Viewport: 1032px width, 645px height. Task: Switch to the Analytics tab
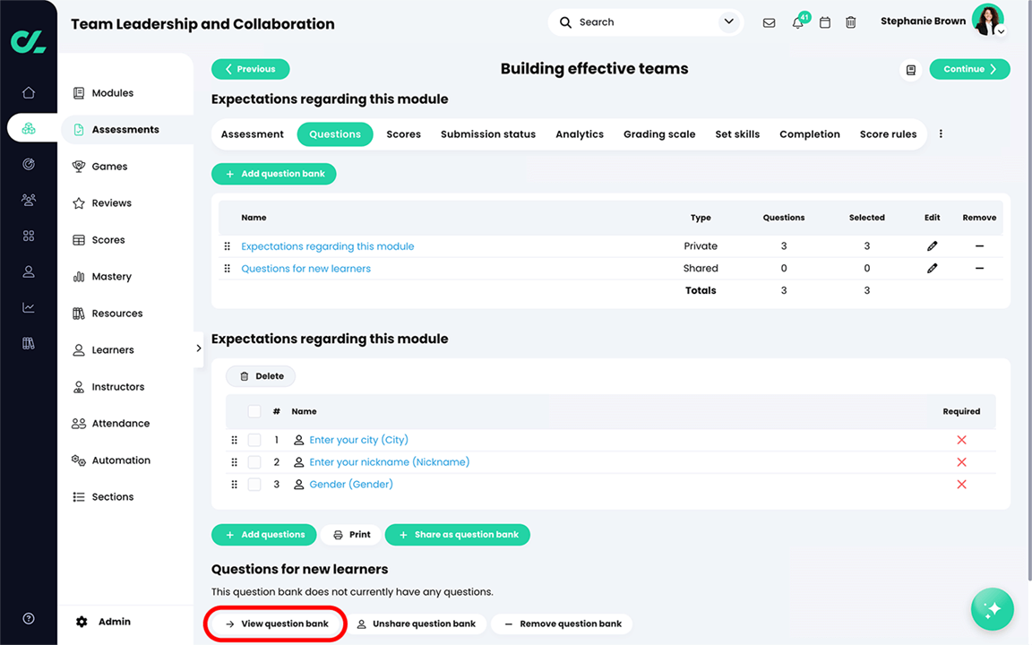[579, 133]
